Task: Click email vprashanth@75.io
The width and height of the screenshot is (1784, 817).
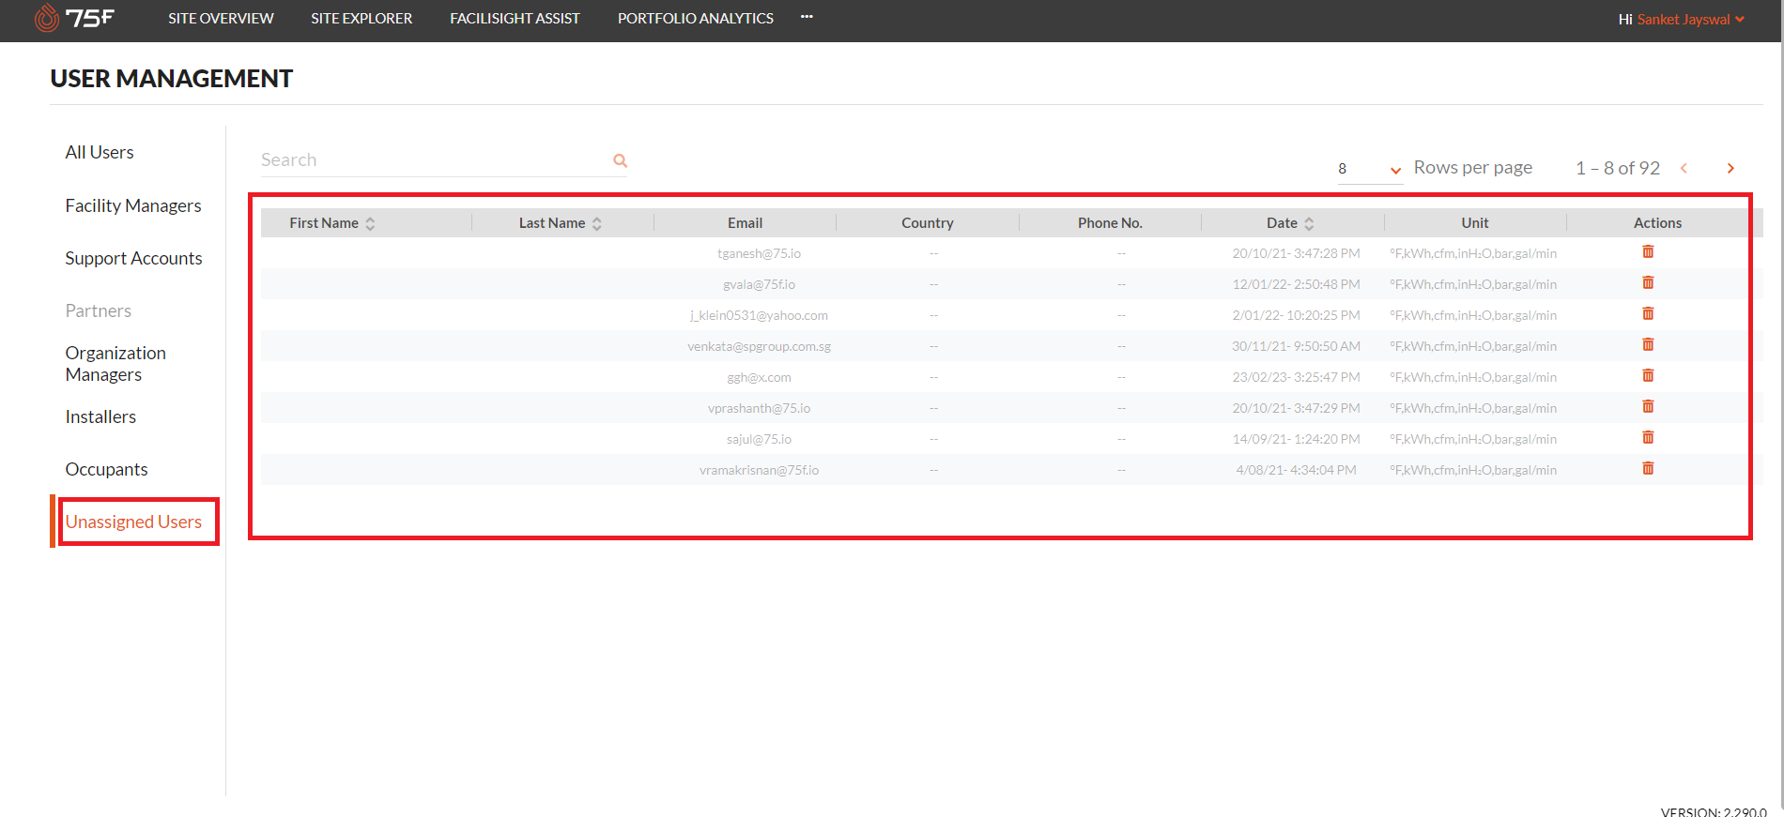Action: pos(759,408)
